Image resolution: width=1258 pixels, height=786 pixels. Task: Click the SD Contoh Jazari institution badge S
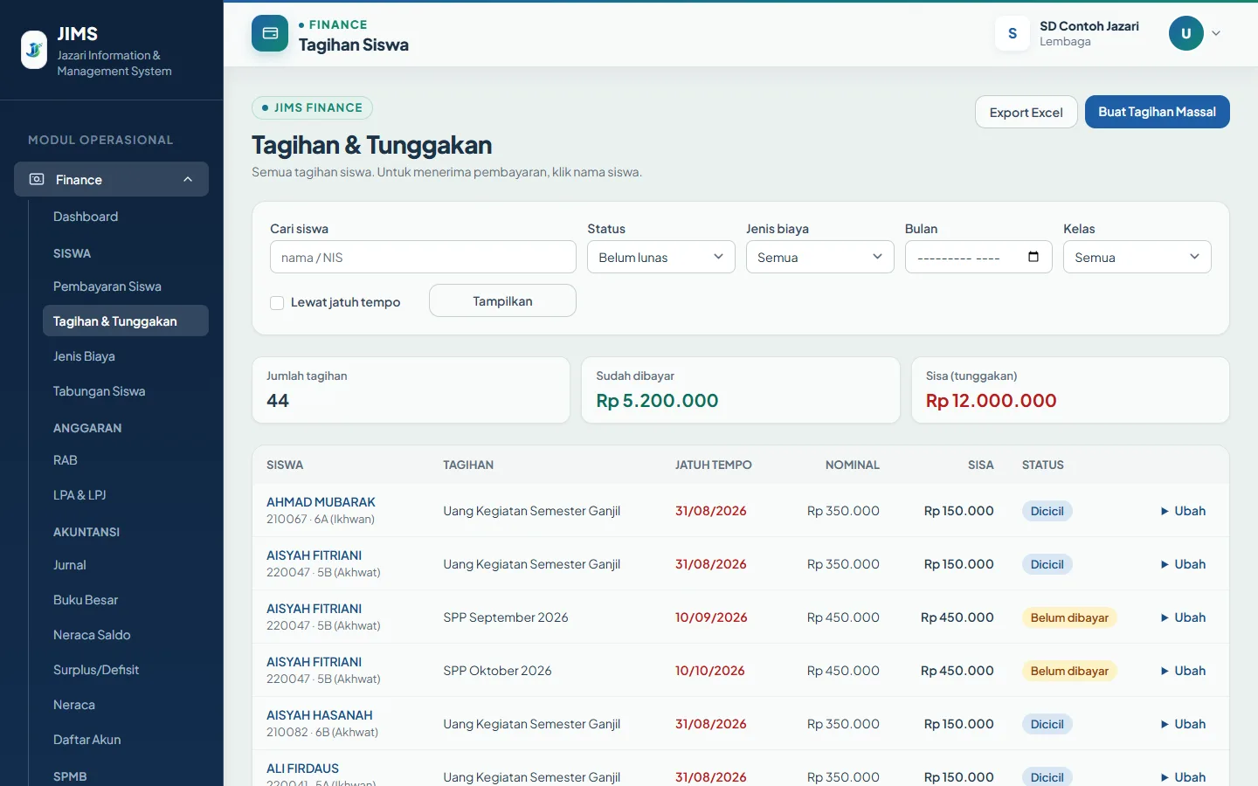point(1013,33)
